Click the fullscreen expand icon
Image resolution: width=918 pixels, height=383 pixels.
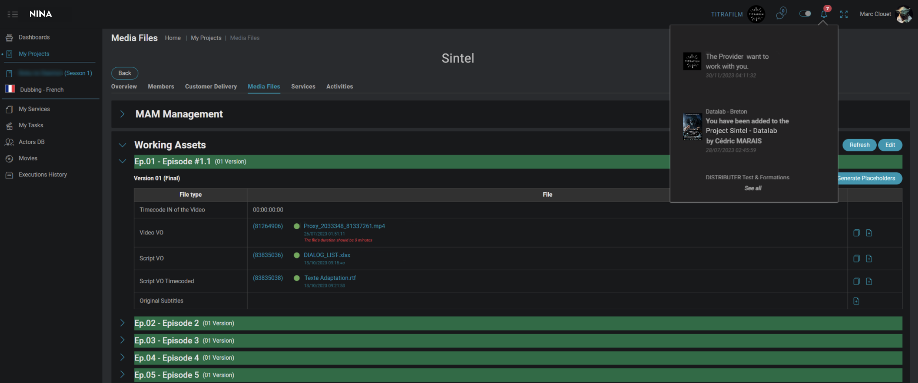844,14
